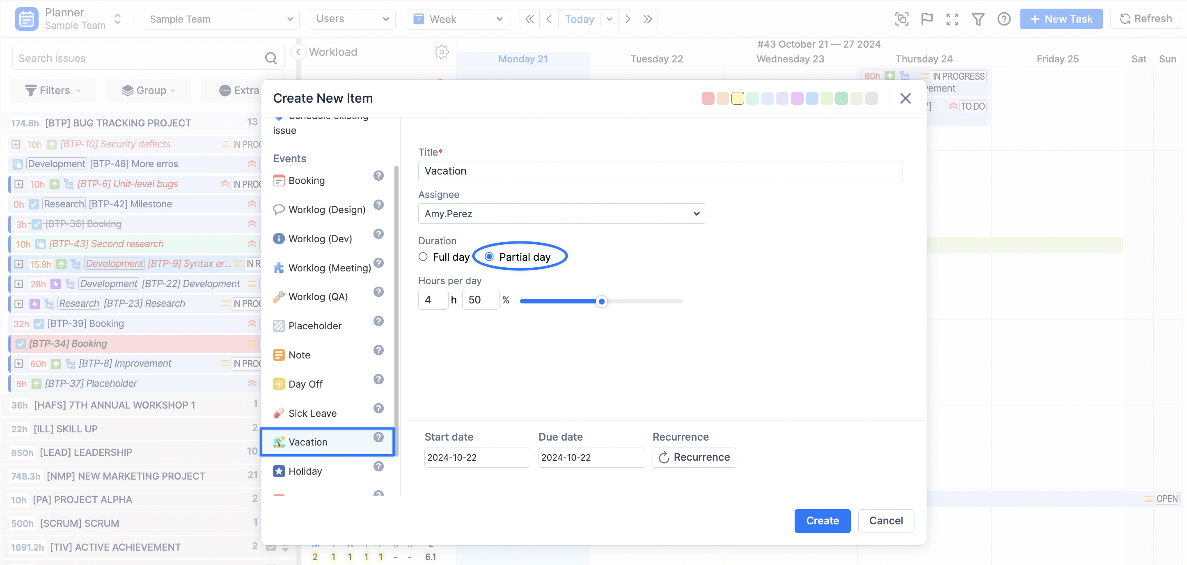Screen dimensions: 1187x565
Task: Select the Full day radio button
Action: pyautogui.click(x=423, y=257)
